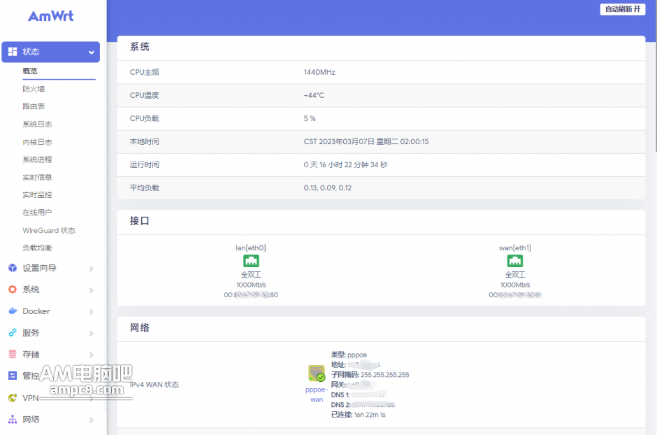This screenshot has height=435, width=657.
Task: Click the 网络 topology icon in sidebar
Action: pyautogui.click(x=13, y=419)
